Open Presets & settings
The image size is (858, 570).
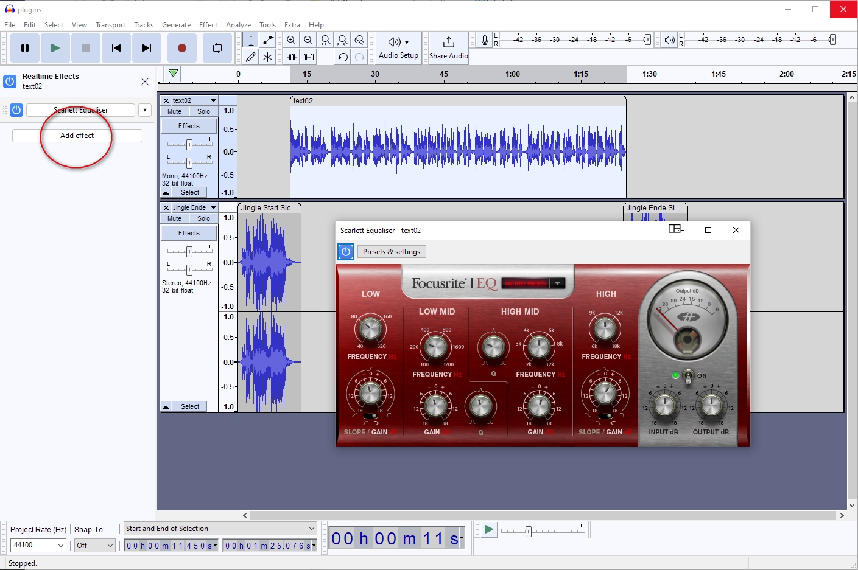pos(392,252)
